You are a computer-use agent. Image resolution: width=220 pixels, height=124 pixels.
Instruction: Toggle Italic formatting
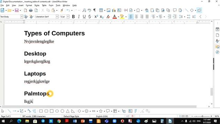pos(79,17)
